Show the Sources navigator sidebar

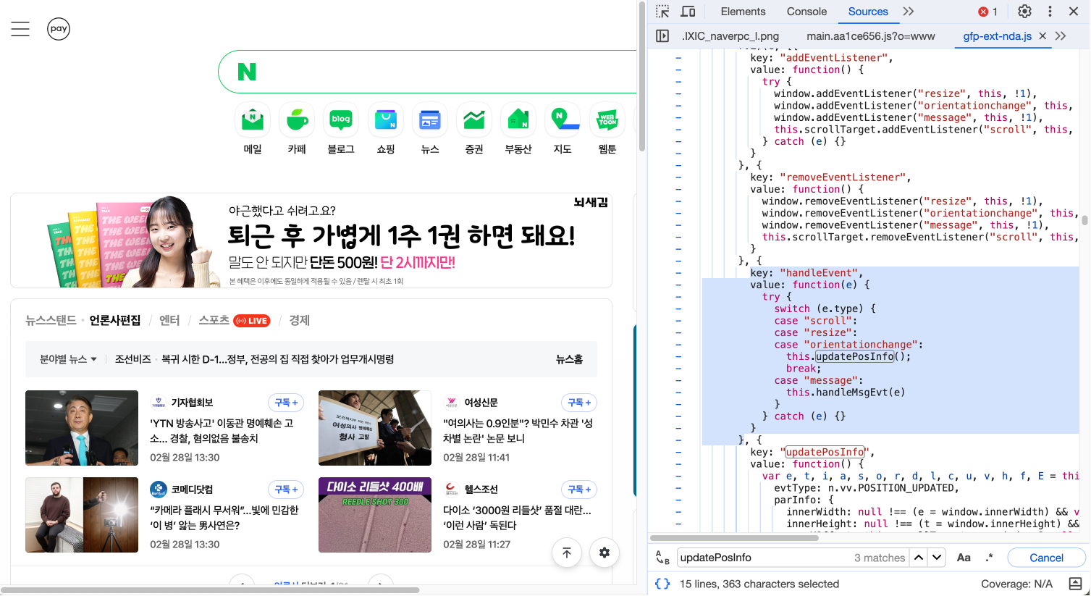tap(662, 36)
